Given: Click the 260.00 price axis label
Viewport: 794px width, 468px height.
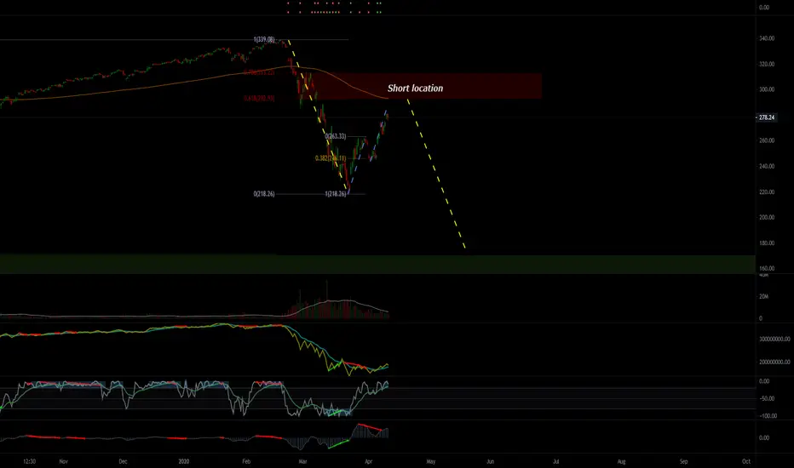Looking at the screenshot, I should (x=767, y=140).
